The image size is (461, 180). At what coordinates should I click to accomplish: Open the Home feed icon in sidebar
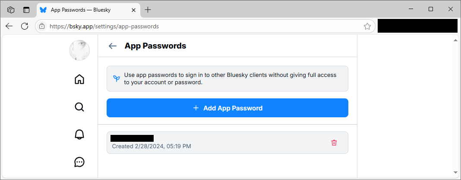(x=79, y=79)
